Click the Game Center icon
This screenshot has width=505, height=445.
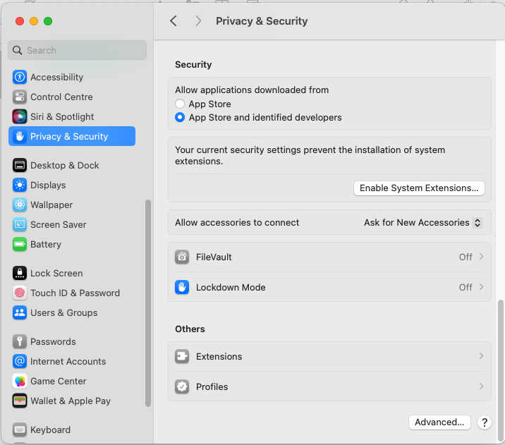point(20,382)
